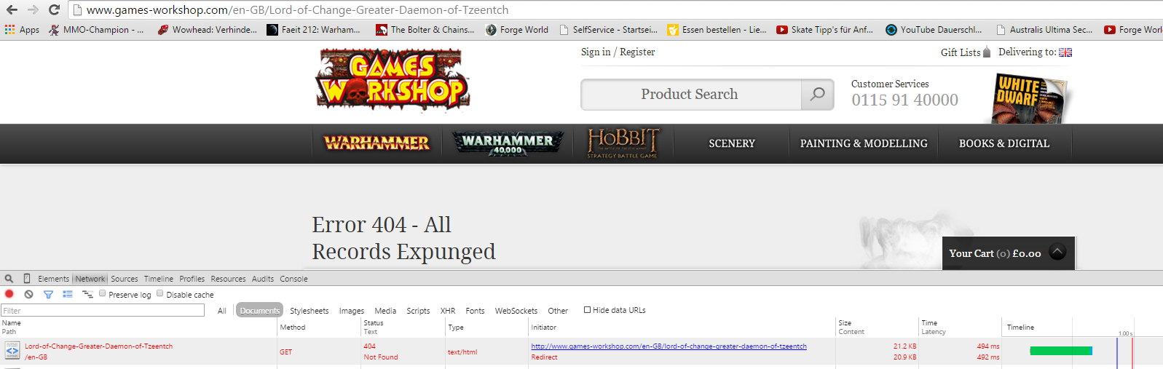Click the network Filter text field
Image resolution: width=1163 pixels, height=369 pixels.
(103, 311)
